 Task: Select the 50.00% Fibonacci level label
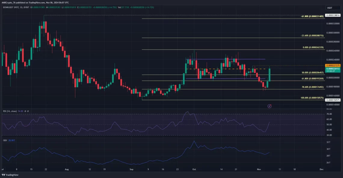pos(312,73)
